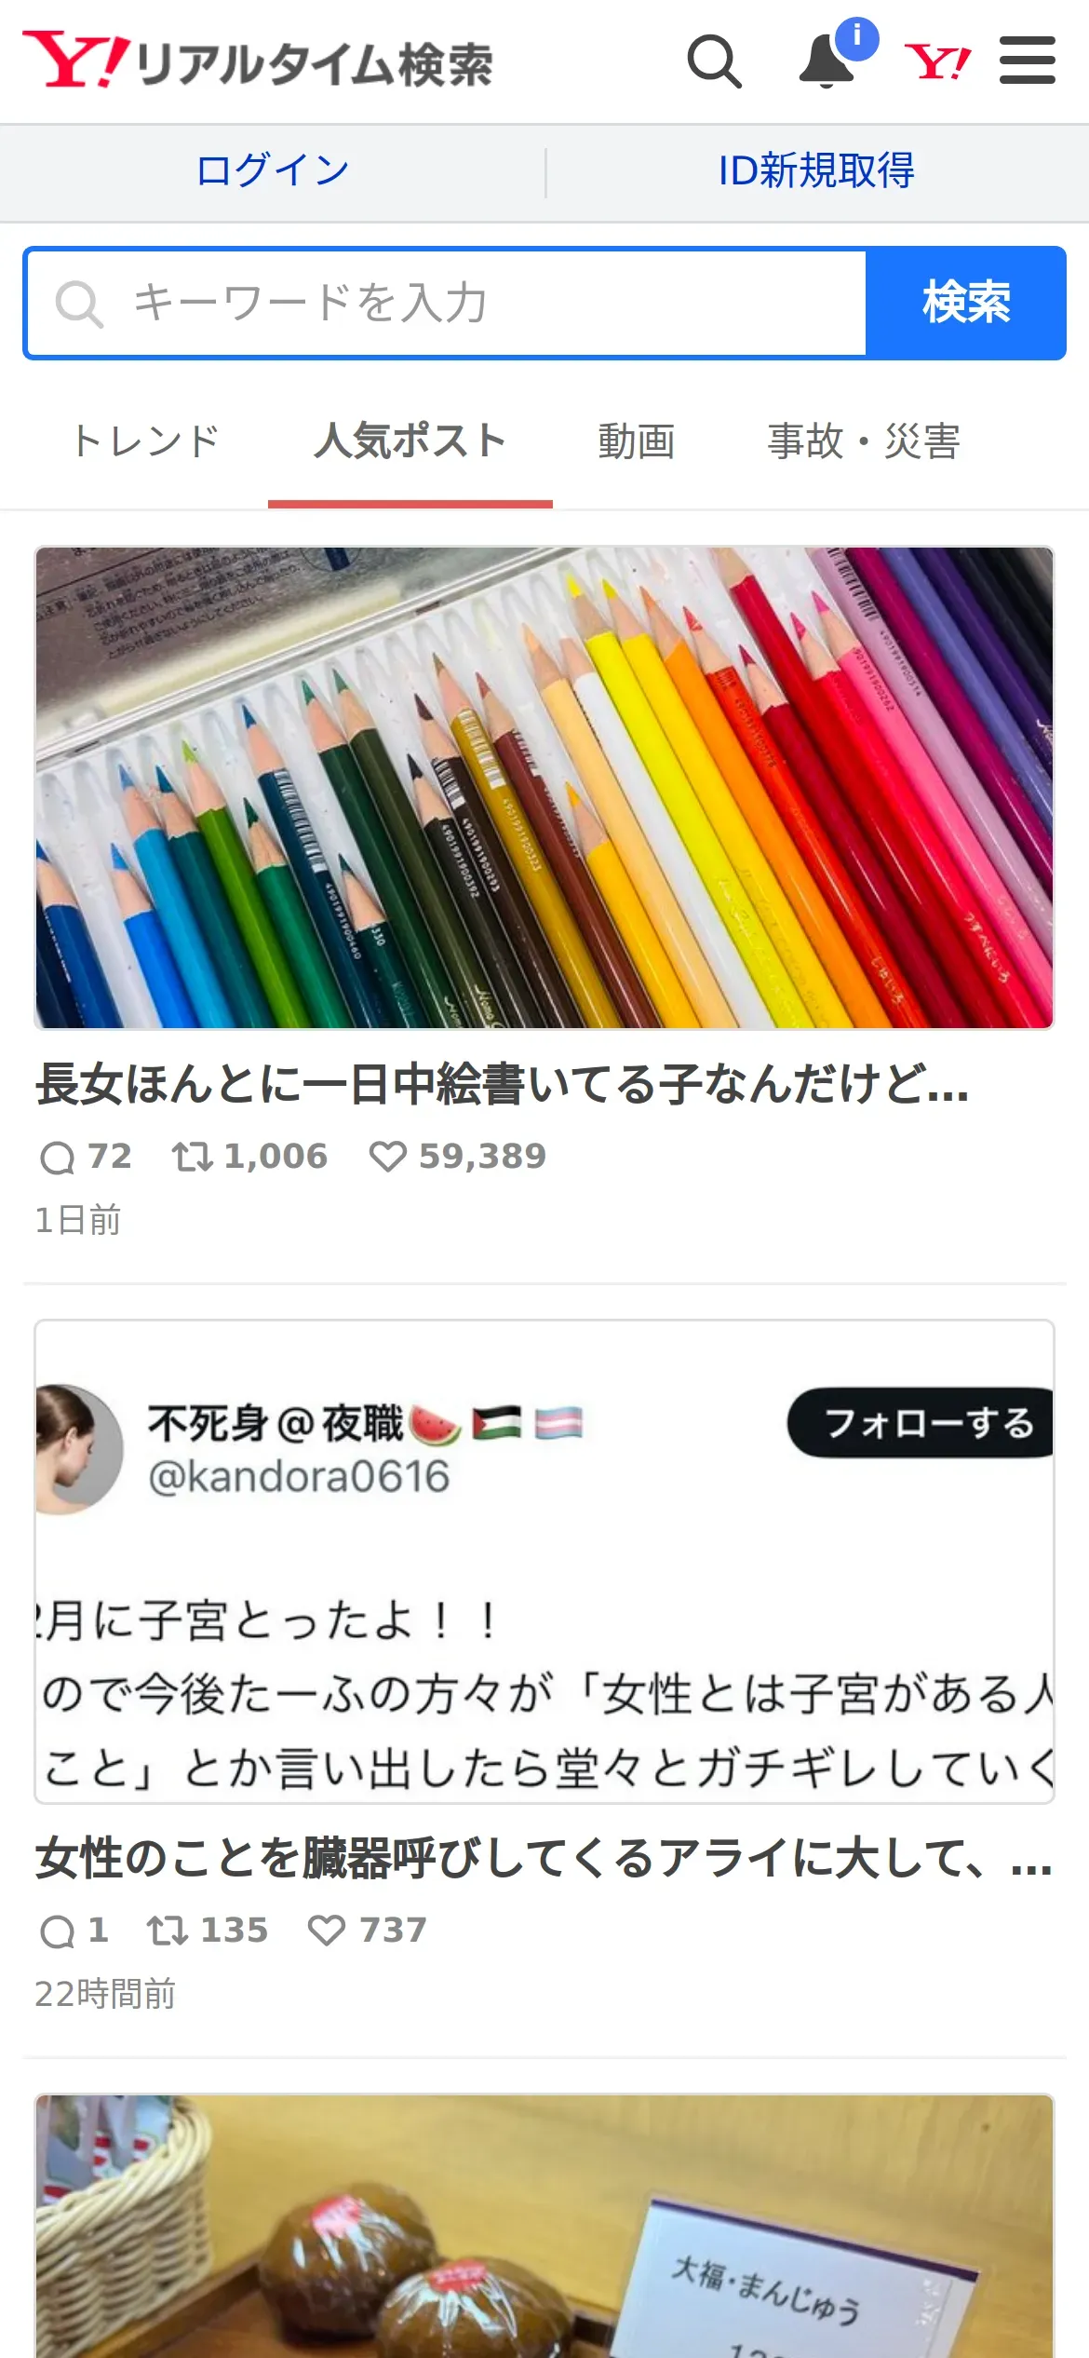This screenshot has height=2358, width=1089.
Task: Open post titled 長女ほんとに一日中絵書いてる子なんだけど
Action: coord(503,1085)
